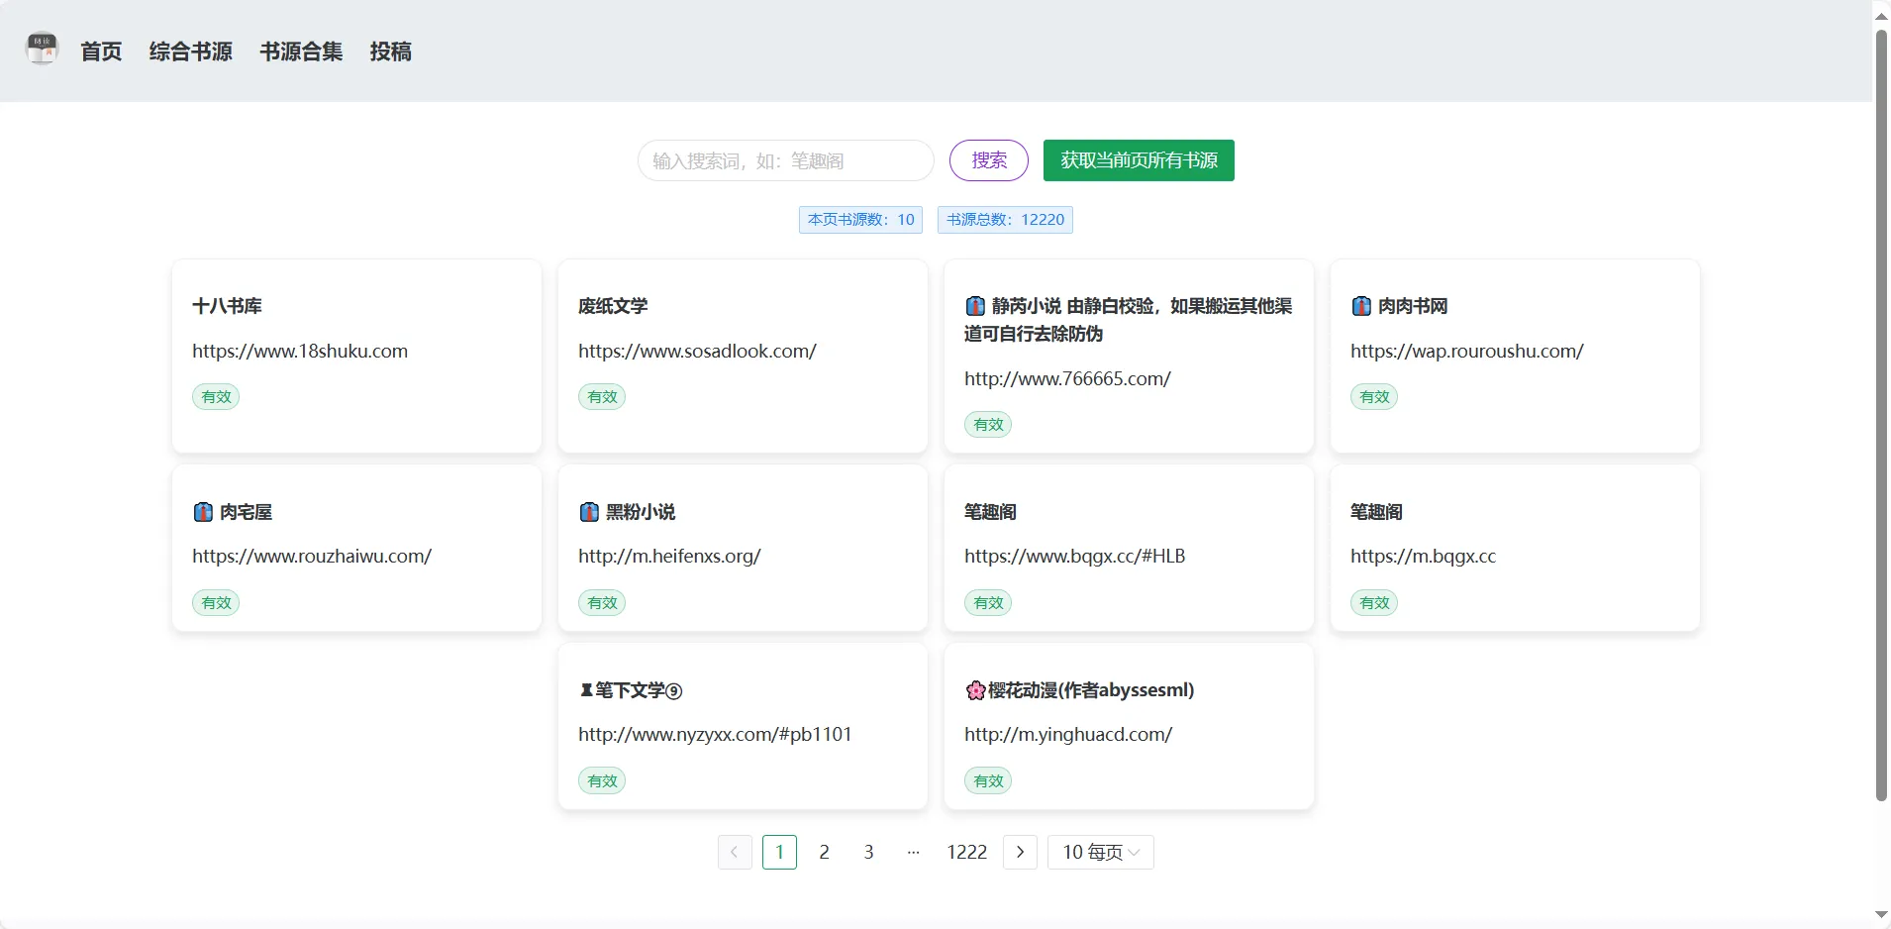Click the icon beside 静芮小说 title
The image size is (1891, 929).
click(x=975, y=306)
